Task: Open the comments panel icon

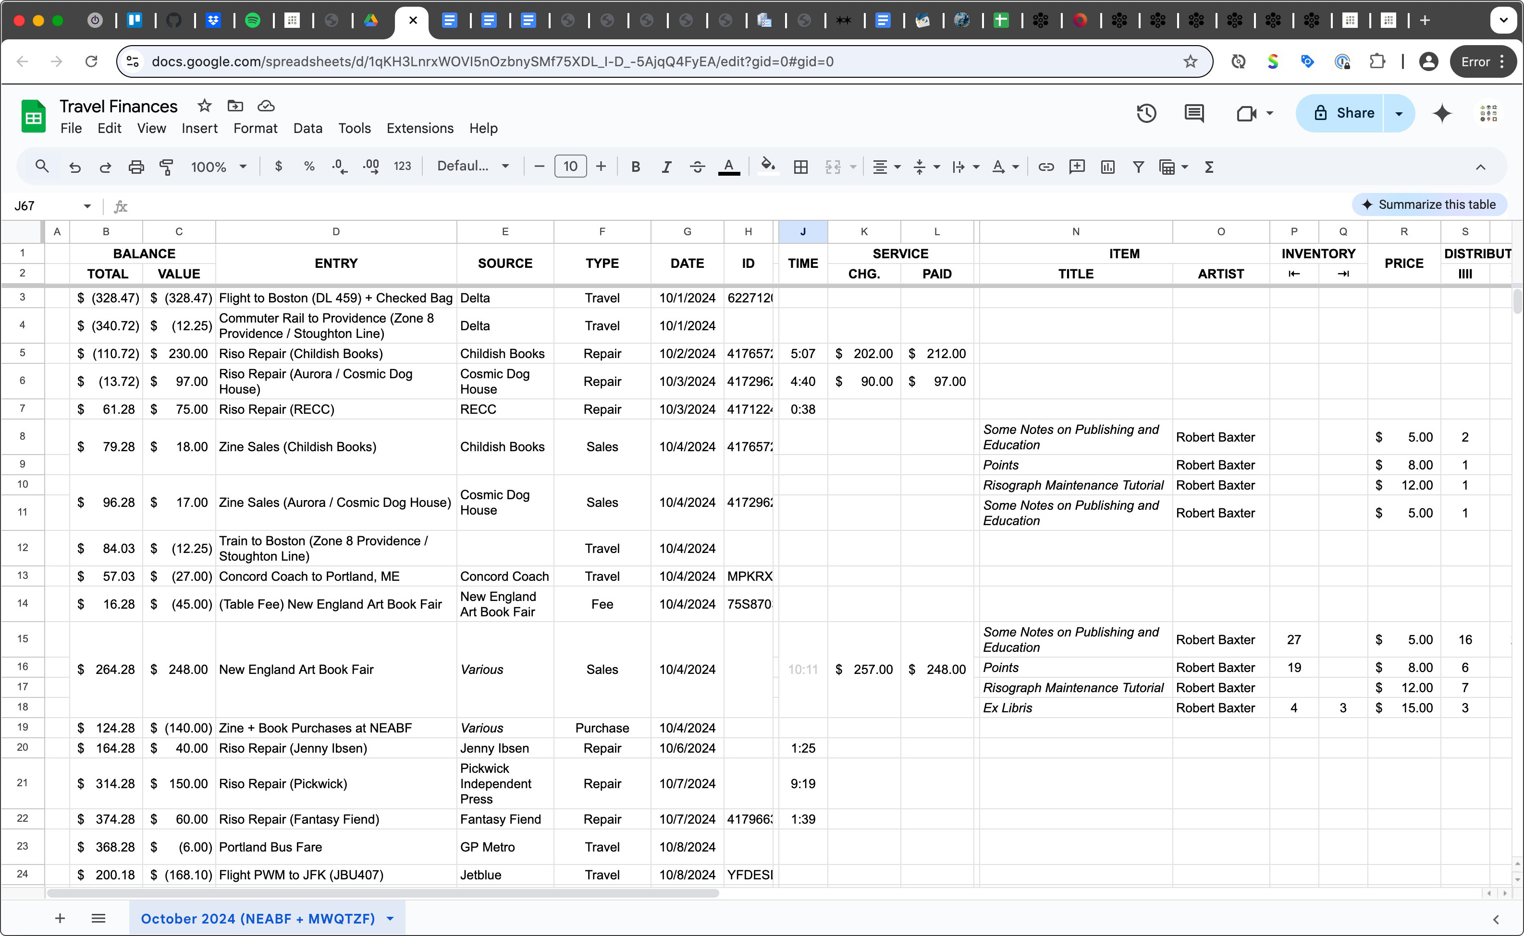Action: (x=1194, y=113)
